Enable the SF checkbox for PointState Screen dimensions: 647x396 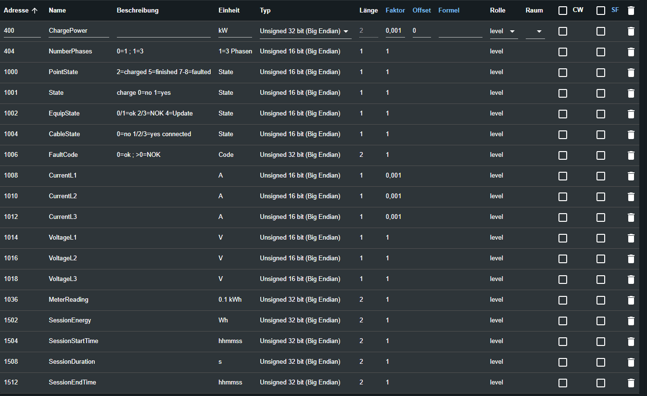601,73
